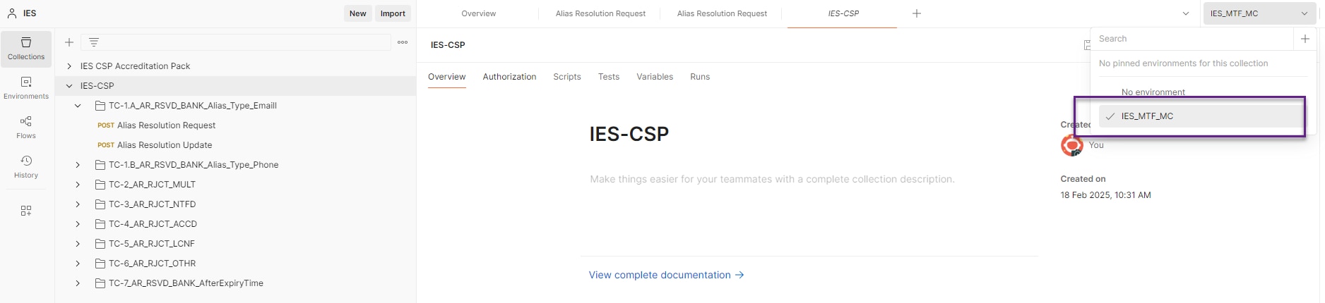The height and width of the screenshot is (303, 1325).
Task: Switch to the IES-CSP tab
Action: pyautogui.click(x=843, y=13)
